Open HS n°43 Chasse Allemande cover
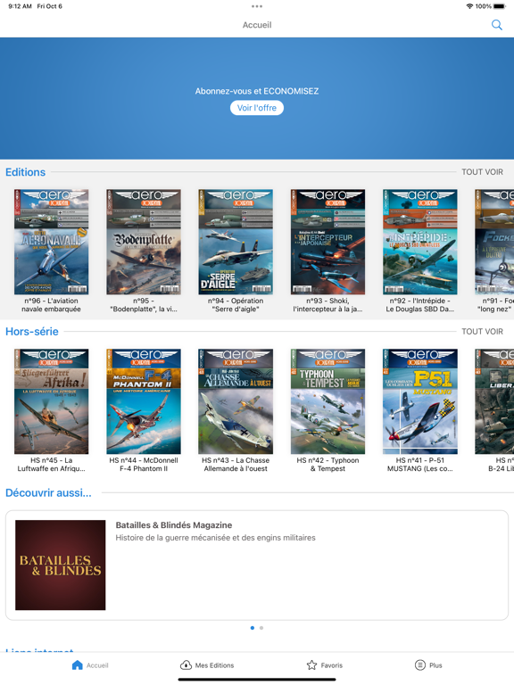This screenshot has height=685, width=514. coord(236,401)
